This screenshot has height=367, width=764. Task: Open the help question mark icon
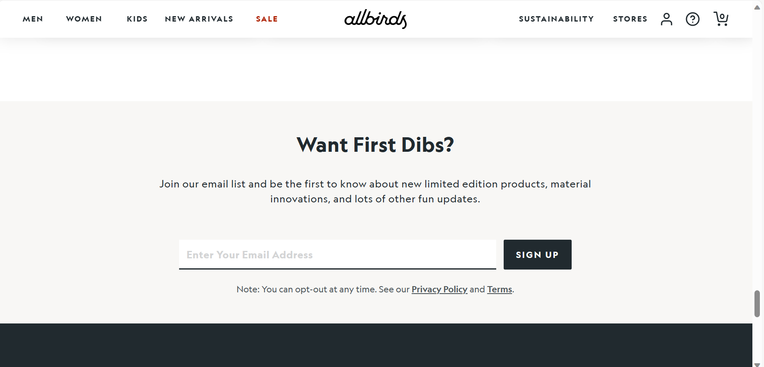(x=692, y=19)
